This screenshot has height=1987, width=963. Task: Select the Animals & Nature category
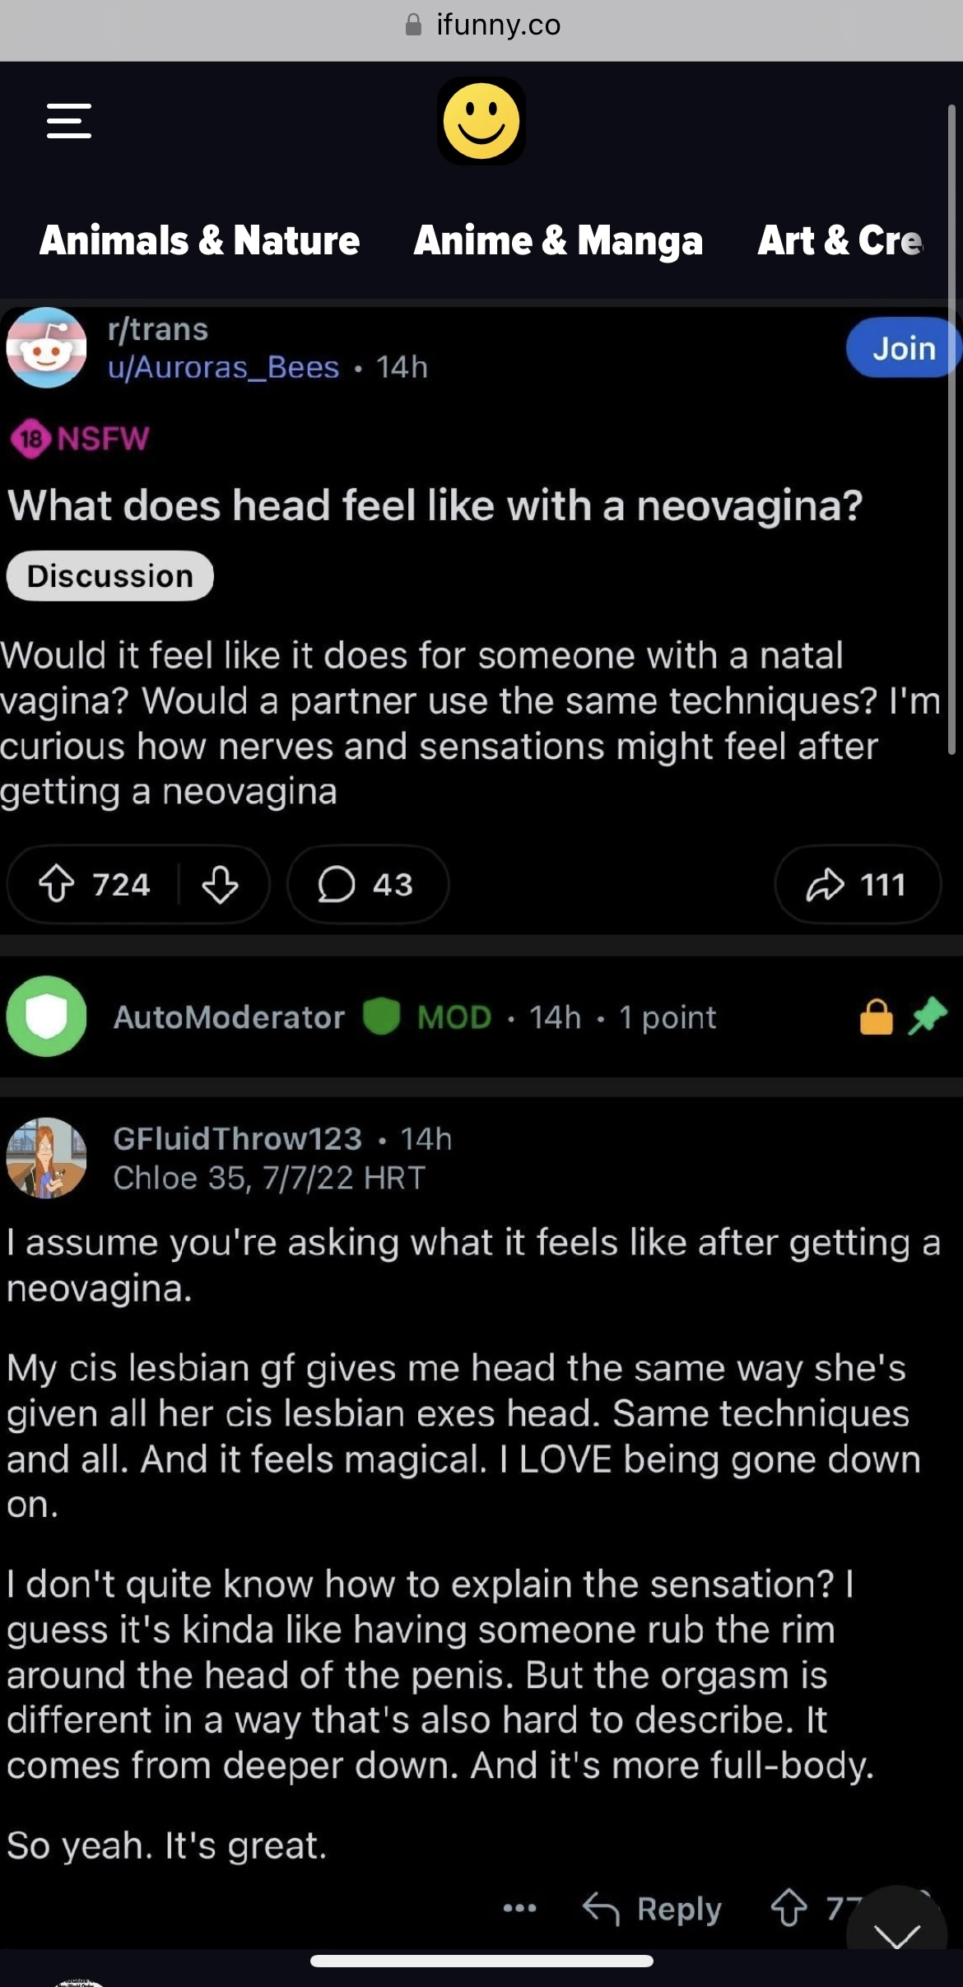[199, 240]
